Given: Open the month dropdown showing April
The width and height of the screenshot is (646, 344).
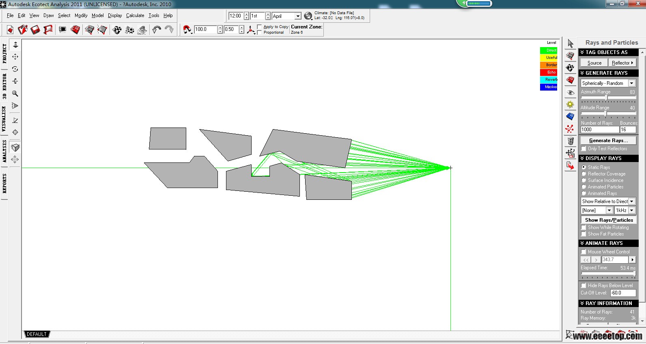Looking at the screenshot, I should [298, 16].
